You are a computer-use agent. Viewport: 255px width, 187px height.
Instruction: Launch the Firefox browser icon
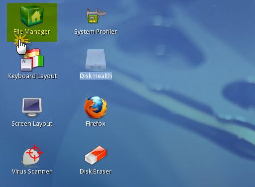[96, 107]
